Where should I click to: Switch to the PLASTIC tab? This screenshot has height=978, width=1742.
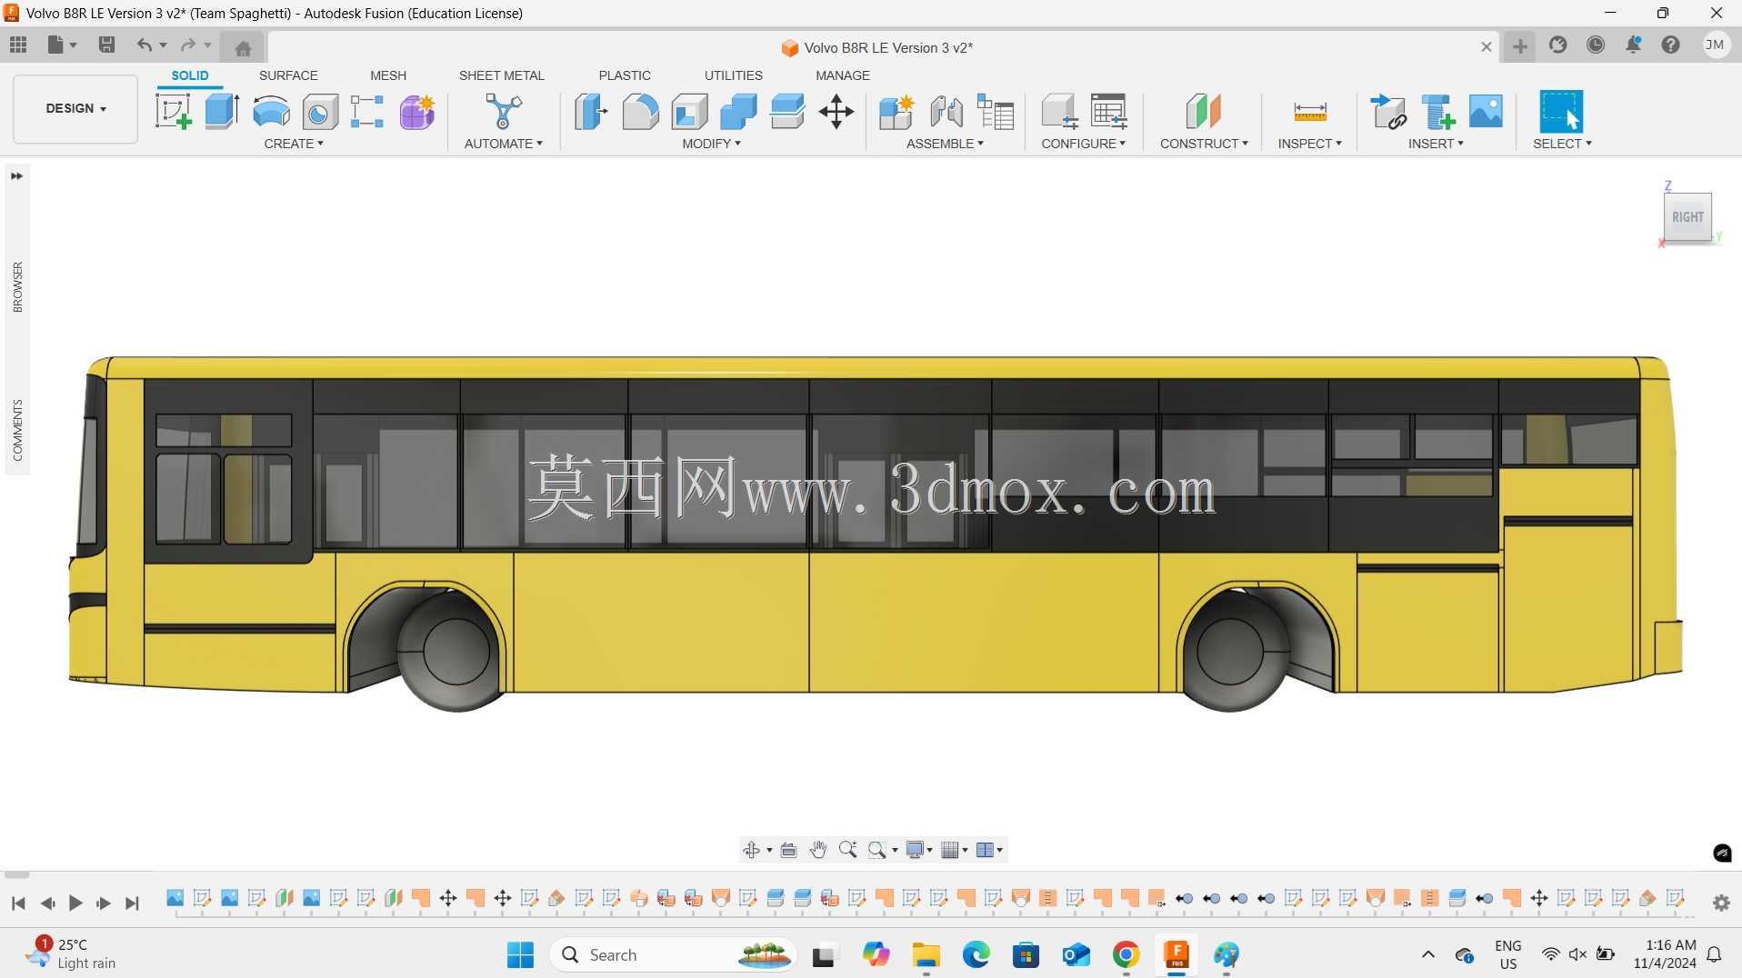pyautogui.click(x=625, y=75)
